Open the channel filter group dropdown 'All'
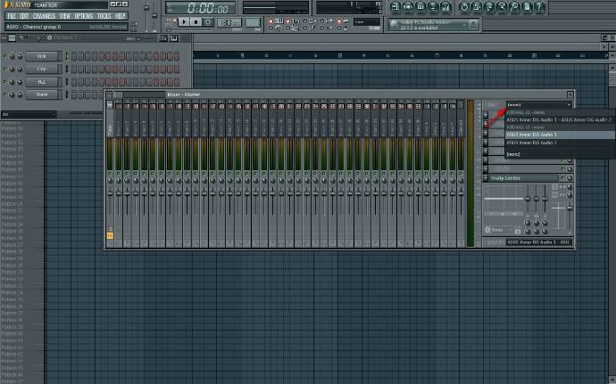 point(29,115)
